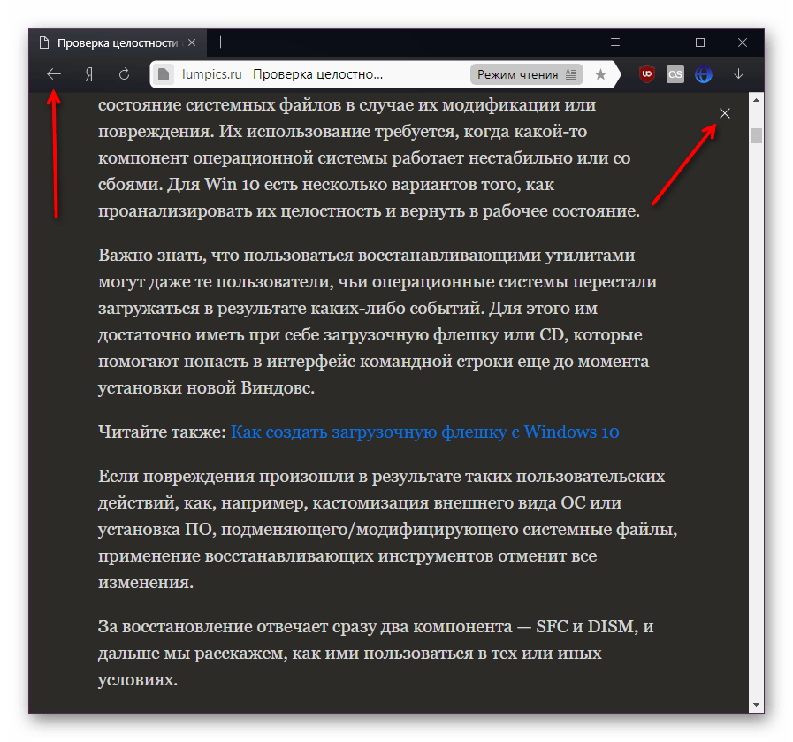Open the Yandex home page button
This screenshot has width=793, height=742.
point(88,74)
